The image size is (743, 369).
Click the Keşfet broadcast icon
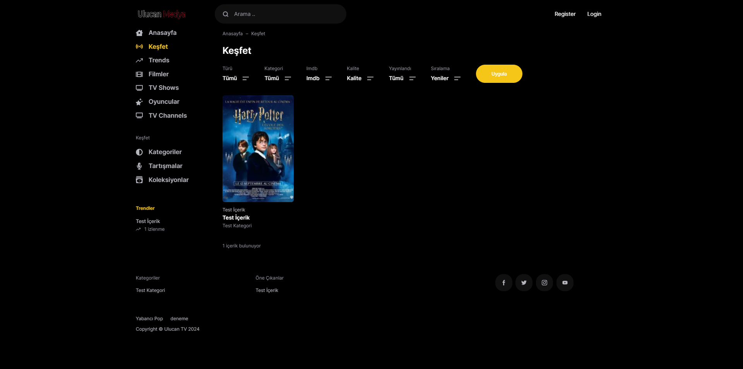(139, 46)
